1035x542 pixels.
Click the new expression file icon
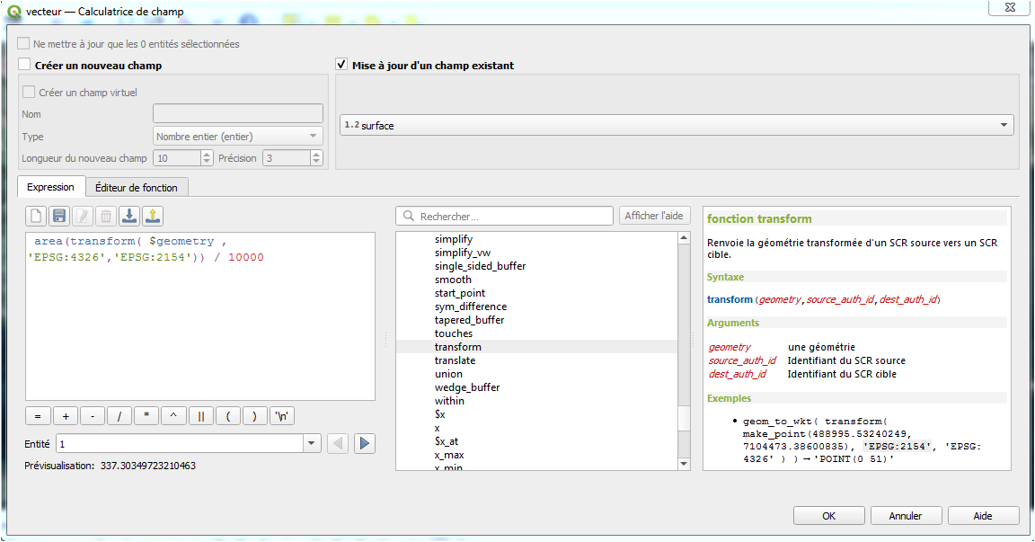coord(36,216)
